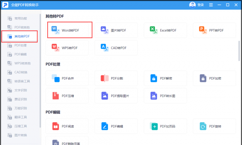Open the PPT转PDF tool
Screen dimensions: 242x145
pyautogui.click(x=214, y=30)
